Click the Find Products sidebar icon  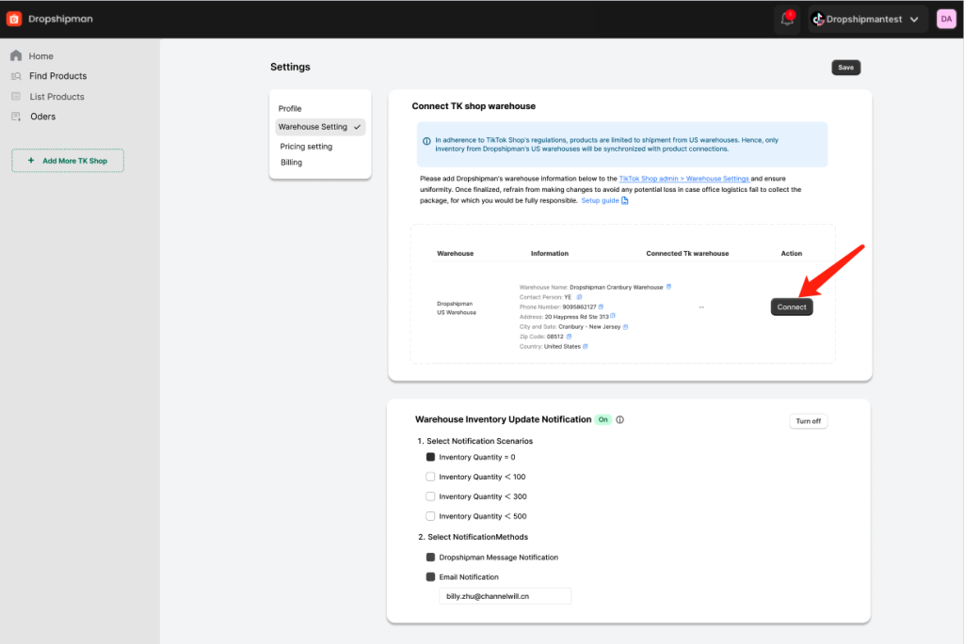(x=16, y=76)
